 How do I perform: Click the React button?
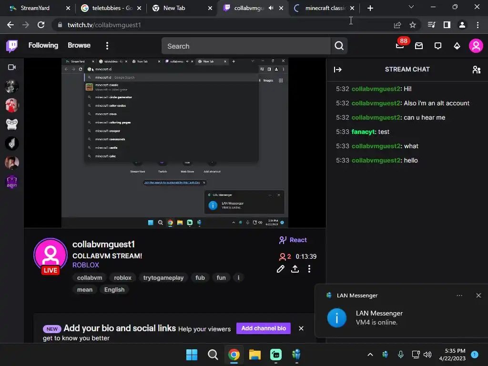click(x=293, y=240)
